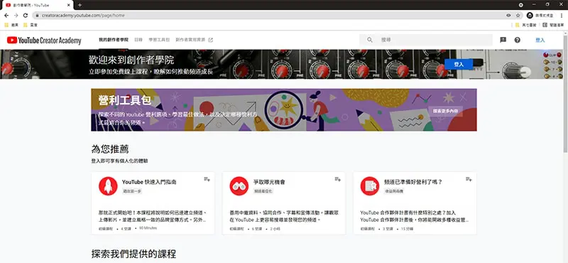Click the circular record icon in title bar
Image resolution: width=568 pixels, height=263 pixels.
(520, 5)
